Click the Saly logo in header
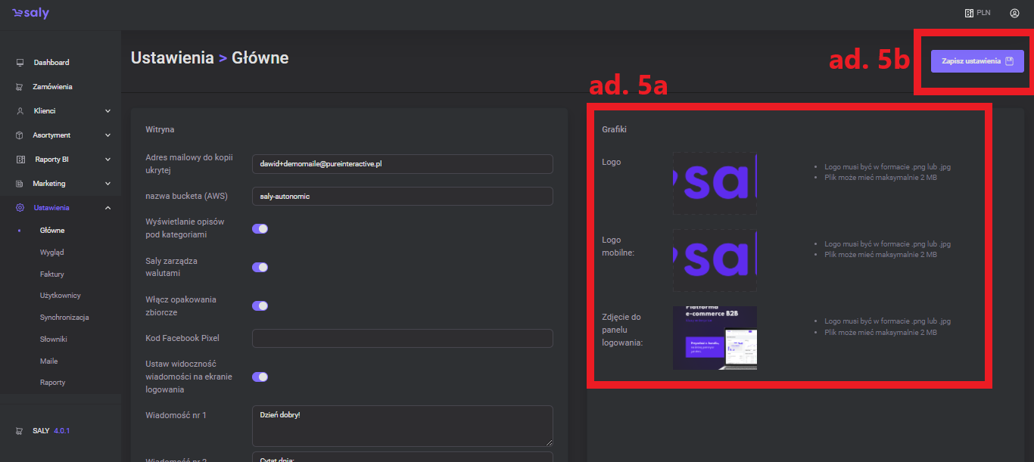This screenshot has width=1034, height=462. pyautogui.click(x=30, y=14)
